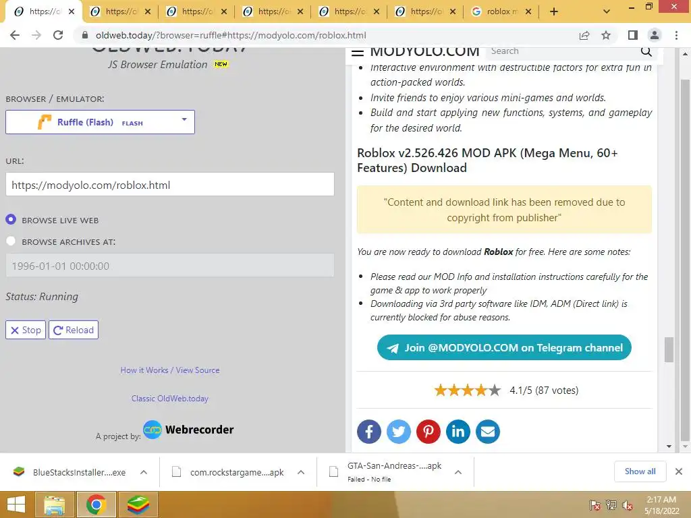Expand the com.rockstargame apk download options
The height and width of the screenshot is (518, 691).
coord(301,472)
